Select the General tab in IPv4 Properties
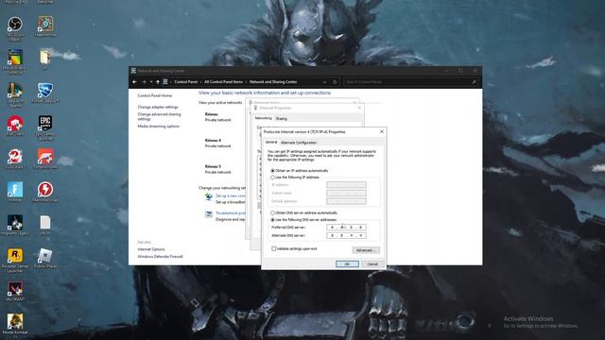This screenshot has width=605, height=340. coord(271,143)
